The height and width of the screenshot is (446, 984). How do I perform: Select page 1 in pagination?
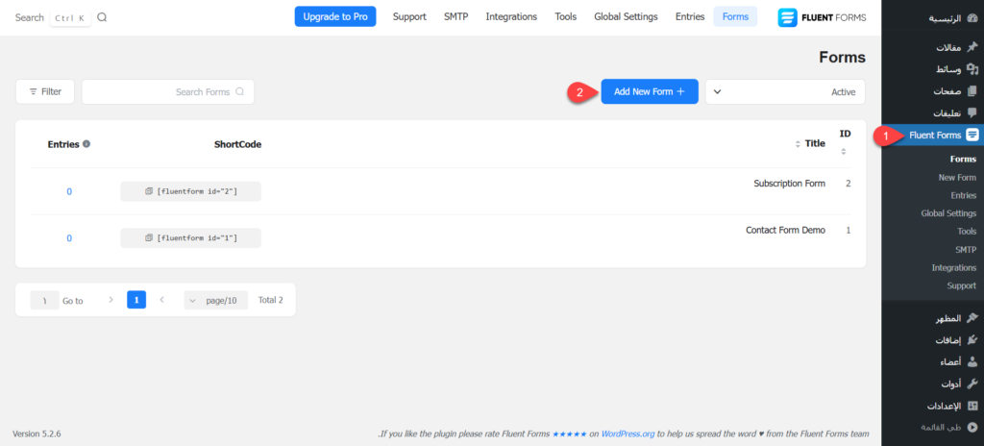pyautogui.click(x=136, y=300)
